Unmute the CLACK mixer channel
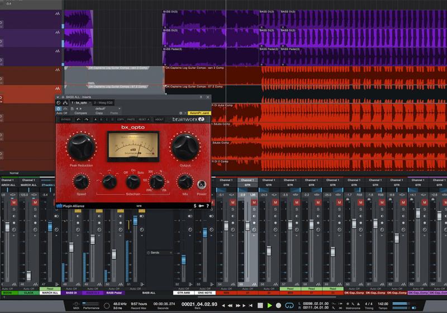 point(35,202)
